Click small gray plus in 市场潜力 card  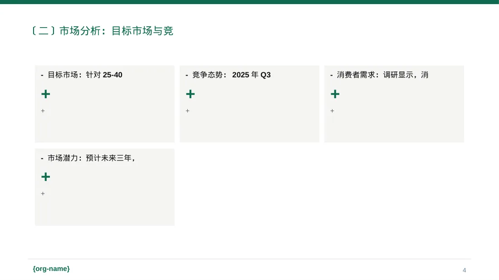click(43, 194)
